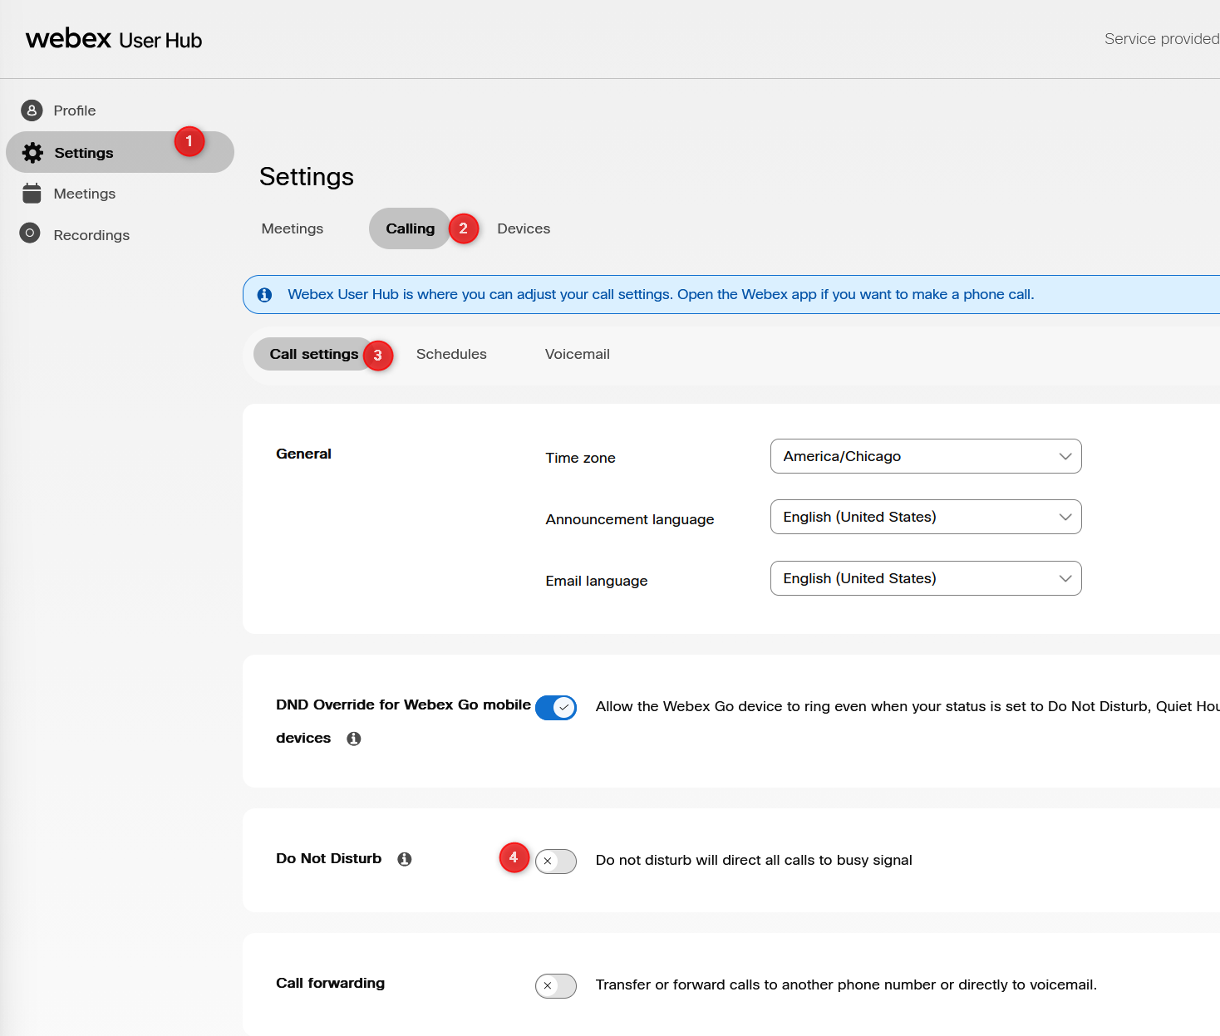Click the Settings gear icon
Viewport: 1220px width, 1036px height.
point(32,153)
